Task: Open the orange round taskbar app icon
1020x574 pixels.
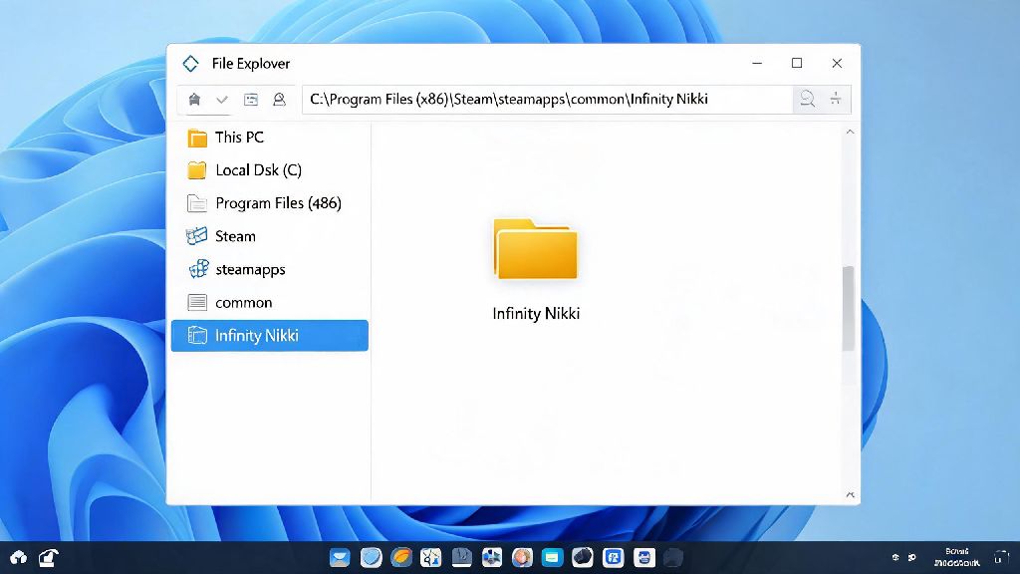Action: click(x=400, y=558)
